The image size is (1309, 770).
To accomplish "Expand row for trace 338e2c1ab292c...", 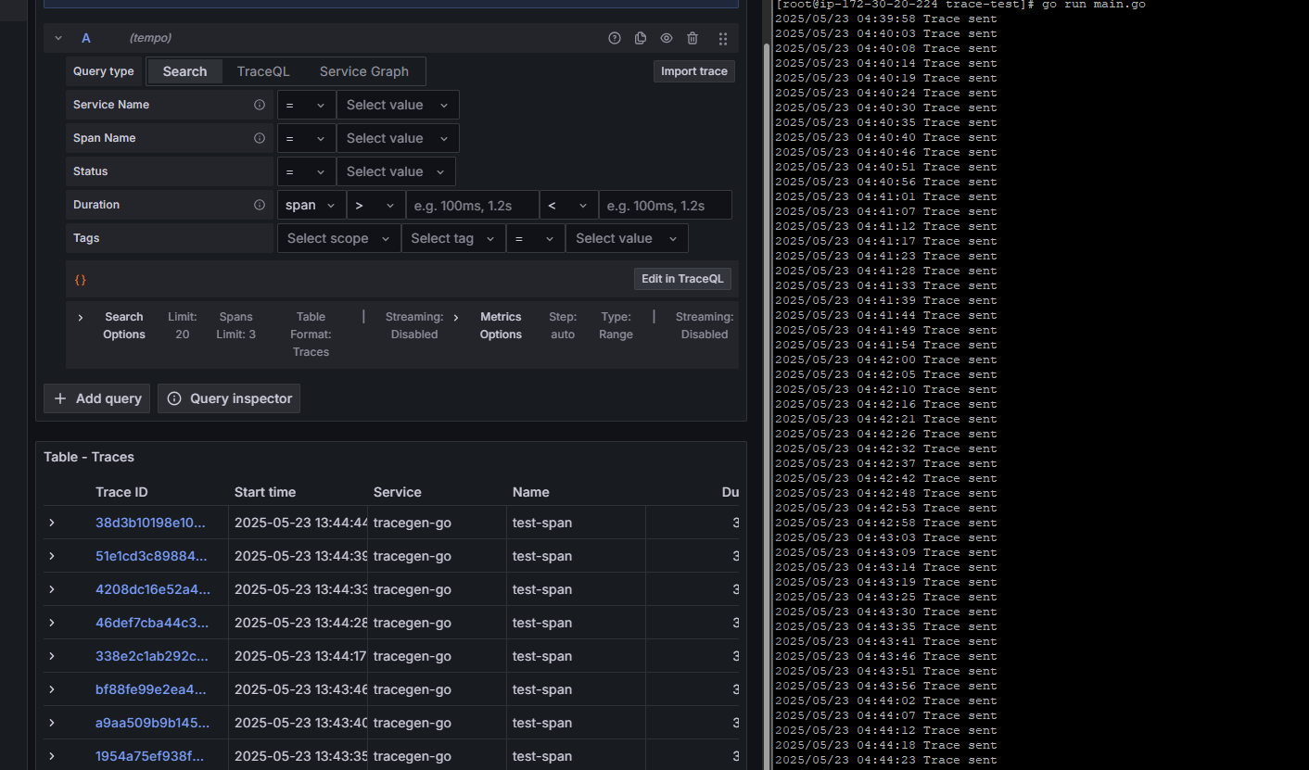I will pyautogui.click(x=52, y=656).
